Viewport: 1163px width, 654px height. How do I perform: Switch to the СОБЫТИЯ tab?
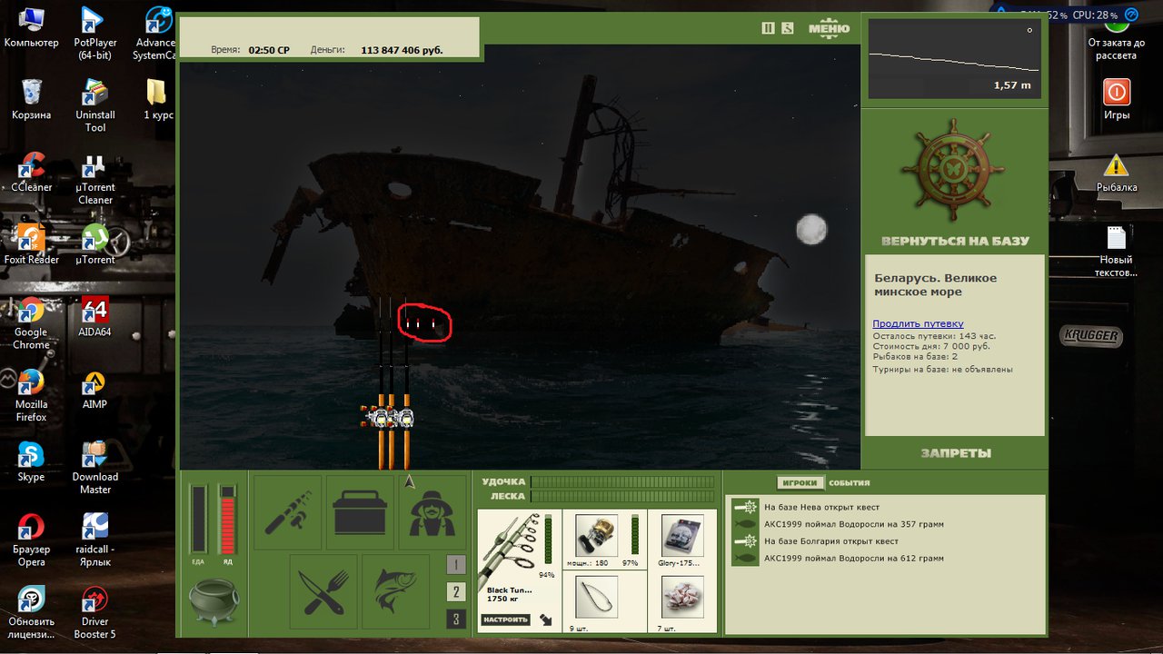[849, 483]
